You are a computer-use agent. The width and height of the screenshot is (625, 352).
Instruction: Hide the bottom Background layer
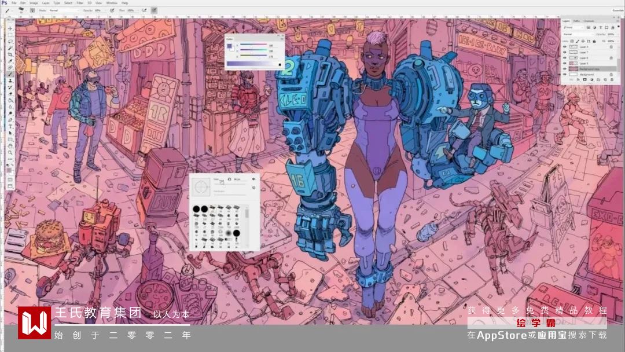coord(565,75)
